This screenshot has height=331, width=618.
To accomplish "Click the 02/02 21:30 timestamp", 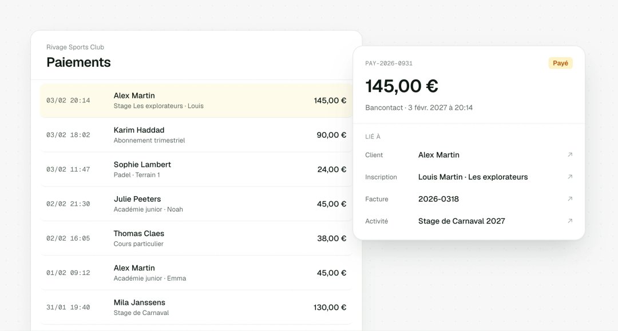I will [68, 204].
